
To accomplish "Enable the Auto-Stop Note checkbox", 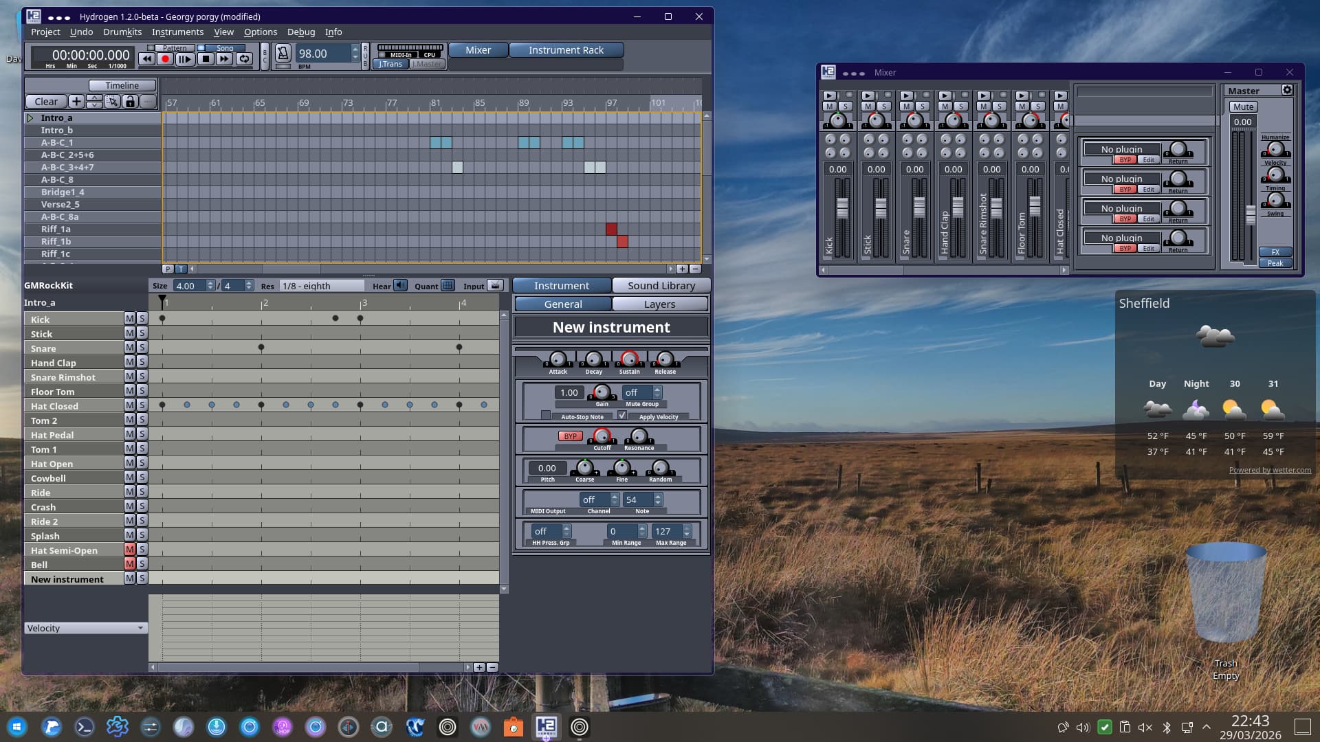I will pyautogui.click(x=546, y=416).
